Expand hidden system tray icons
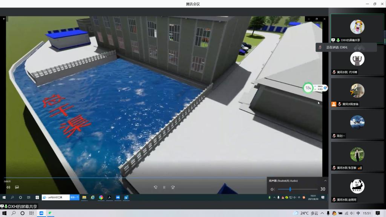Viewport: 386px width, 217px height. [x=321, y=213]
